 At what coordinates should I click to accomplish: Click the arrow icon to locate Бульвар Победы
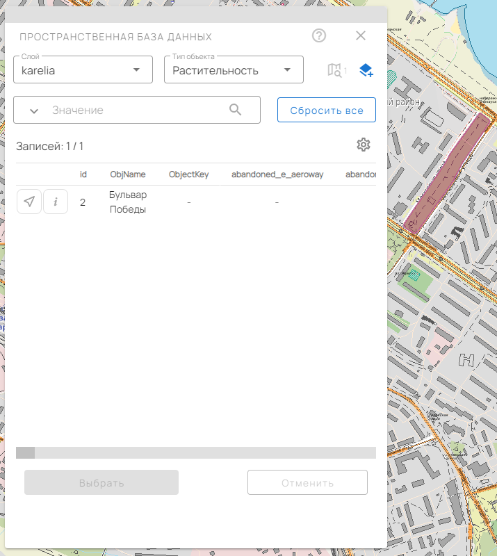tap(28, 202)
